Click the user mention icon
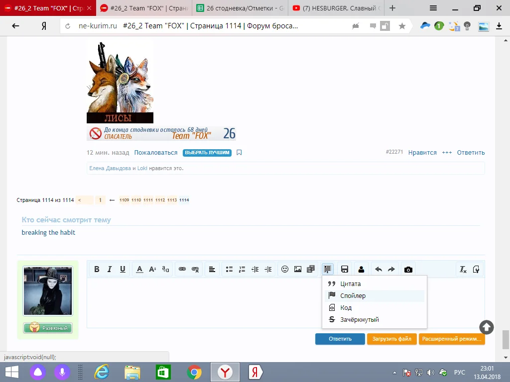 [362, 269]
